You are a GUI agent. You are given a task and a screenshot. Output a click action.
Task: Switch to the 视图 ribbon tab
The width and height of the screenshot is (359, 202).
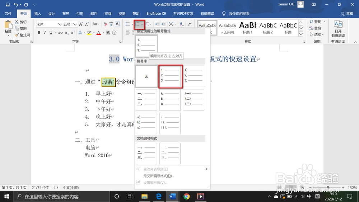(x=122, y=14)
